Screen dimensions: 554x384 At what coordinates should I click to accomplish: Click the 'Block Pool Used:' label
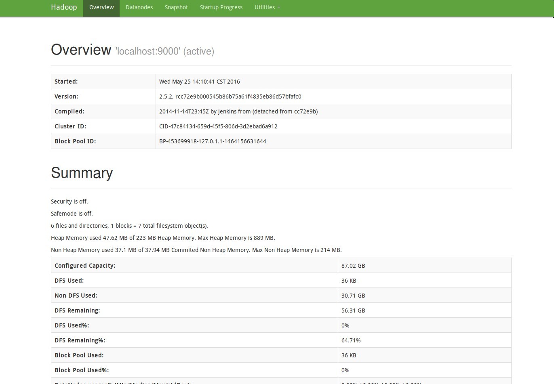[79, 355]
